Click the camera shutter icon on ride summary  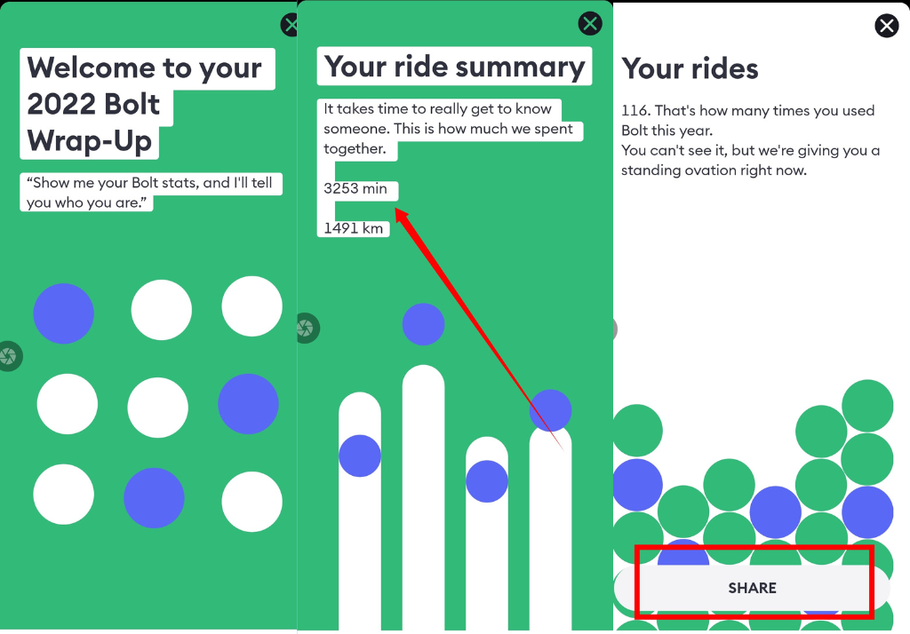[307, 329]
